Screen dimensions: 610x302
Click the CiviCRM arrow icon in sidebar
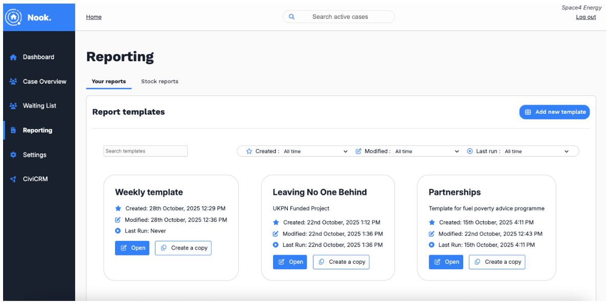point(13,180)
